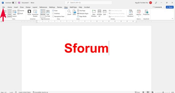Open the Zoom dialog magnifier
Screen dimensions: 175x93
[69, 12]
